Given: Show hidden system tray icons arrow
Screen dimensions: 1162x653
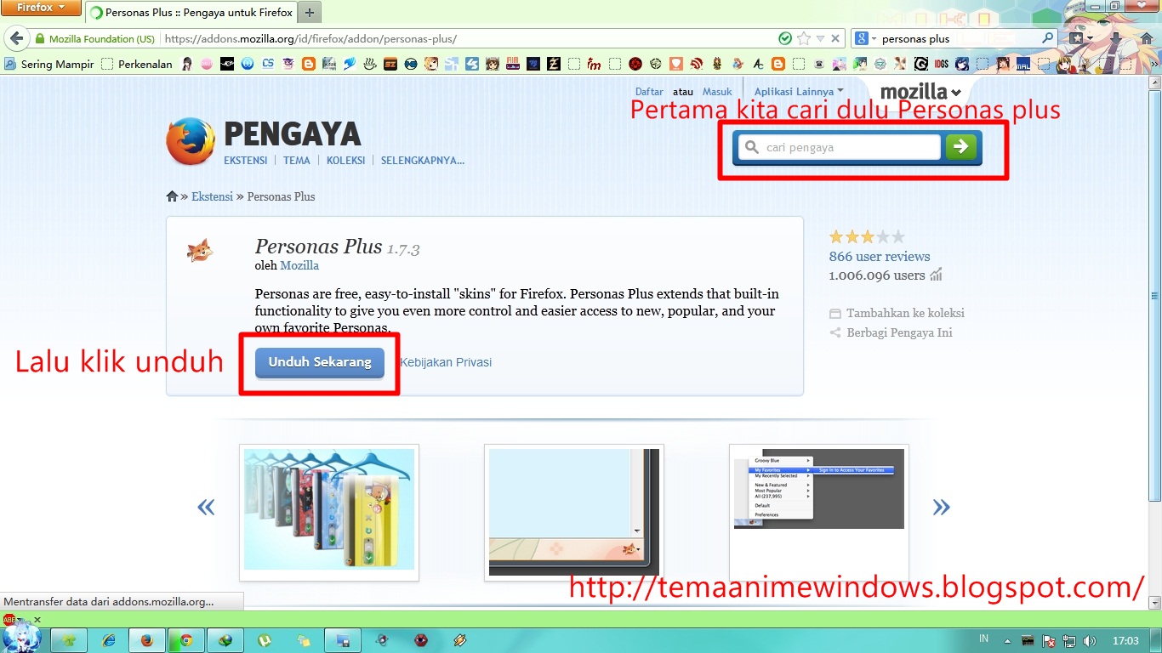Looking at the screenshot, I should click(x=1008, y=640).
